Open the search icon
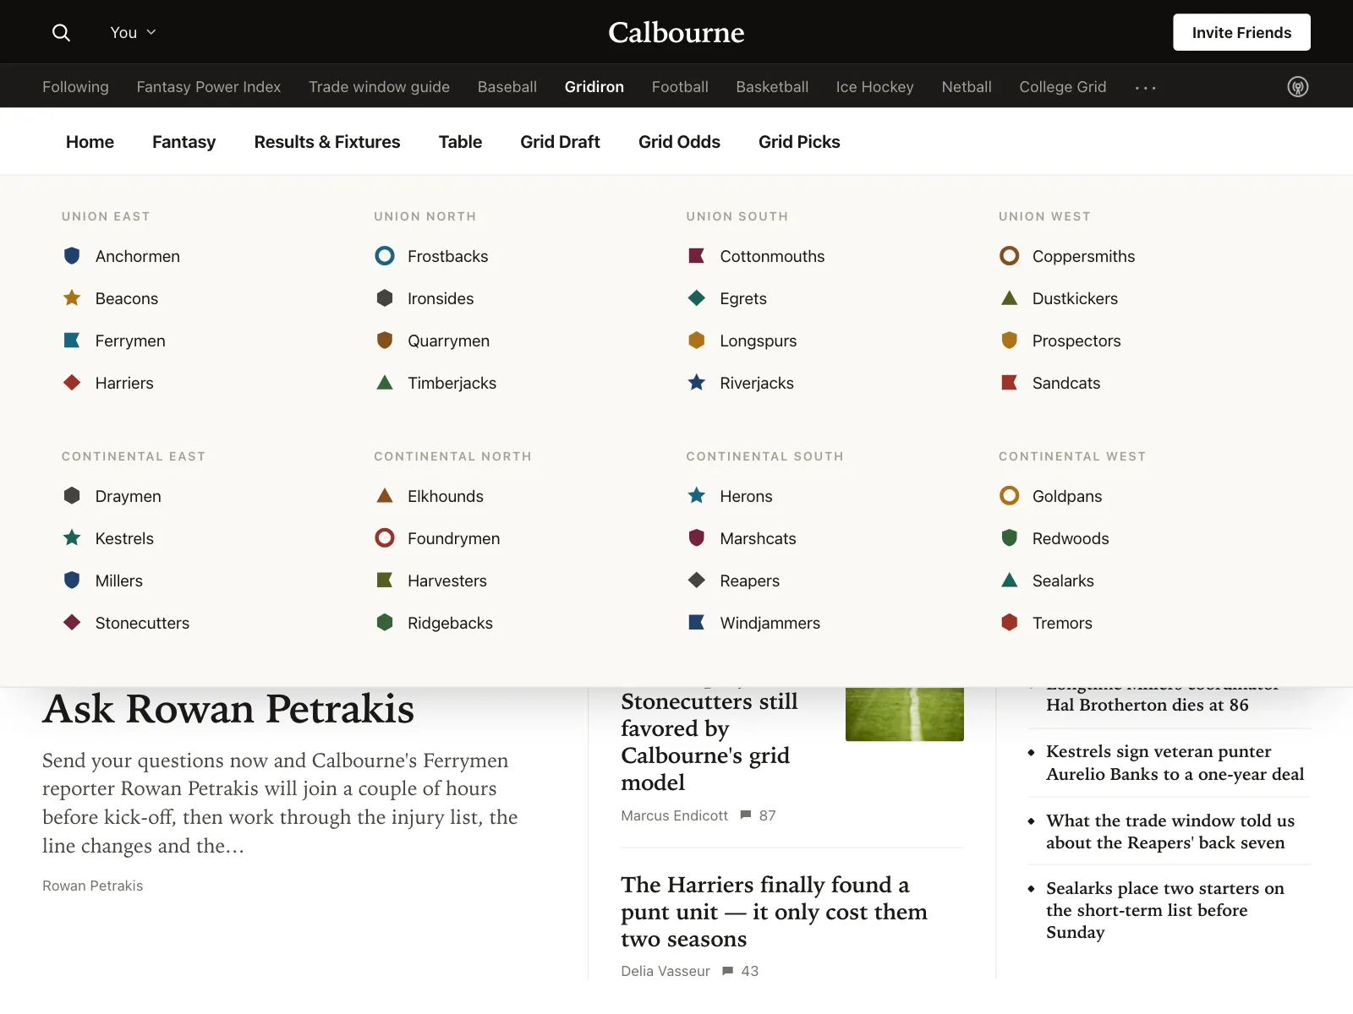The height and width of the screenshot is (1014, 1353). (61, 32)
